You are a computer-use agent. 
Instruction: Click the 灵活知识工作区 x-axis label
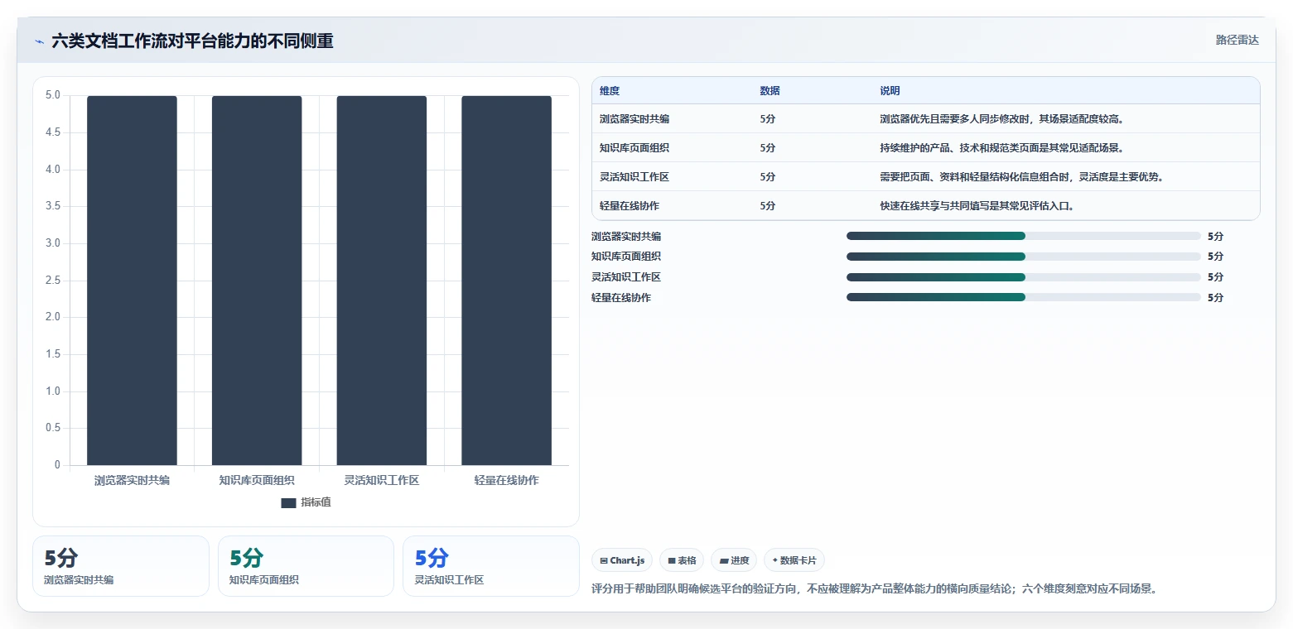point(382,480)
